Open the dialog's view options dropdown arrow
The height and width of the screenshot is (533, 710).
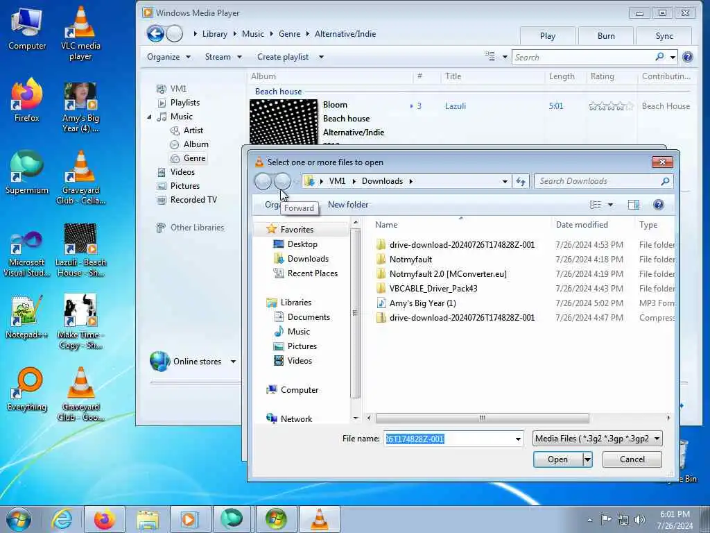tap(610, 205)
